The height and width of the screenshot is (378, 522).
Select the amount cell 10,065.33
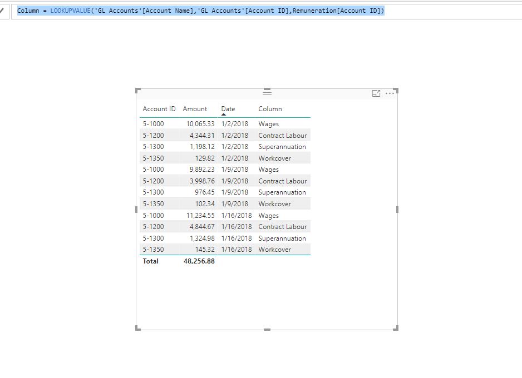[200, 124]
